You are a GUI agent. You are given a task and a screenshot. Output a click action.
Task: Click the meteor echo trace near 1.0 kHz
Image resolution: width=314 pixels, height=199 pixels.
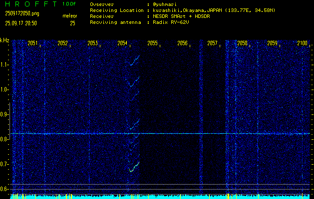(134, 82)
